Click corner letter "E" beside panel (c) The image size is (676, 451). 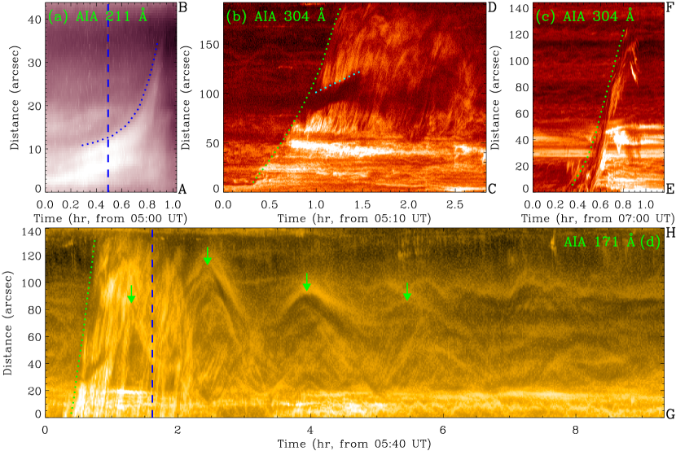pyautogui.click(x=670, y=189)
